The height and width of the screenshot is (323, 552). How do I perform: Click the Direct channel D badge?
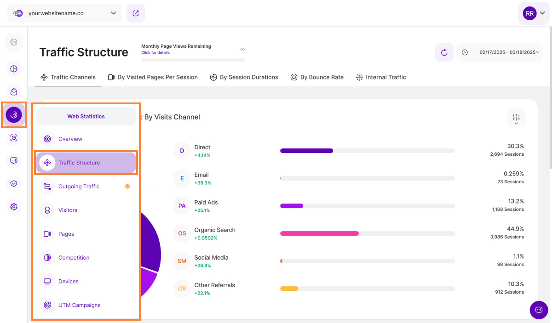pyautogui.click(x=182, y=151)
